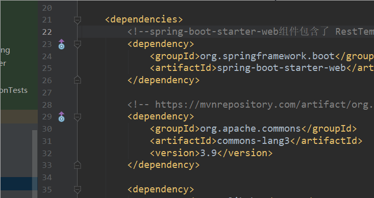Click org.springframework.boot groupId text
The width and height of the screenshot is (374, 198).
pos(267,56)
